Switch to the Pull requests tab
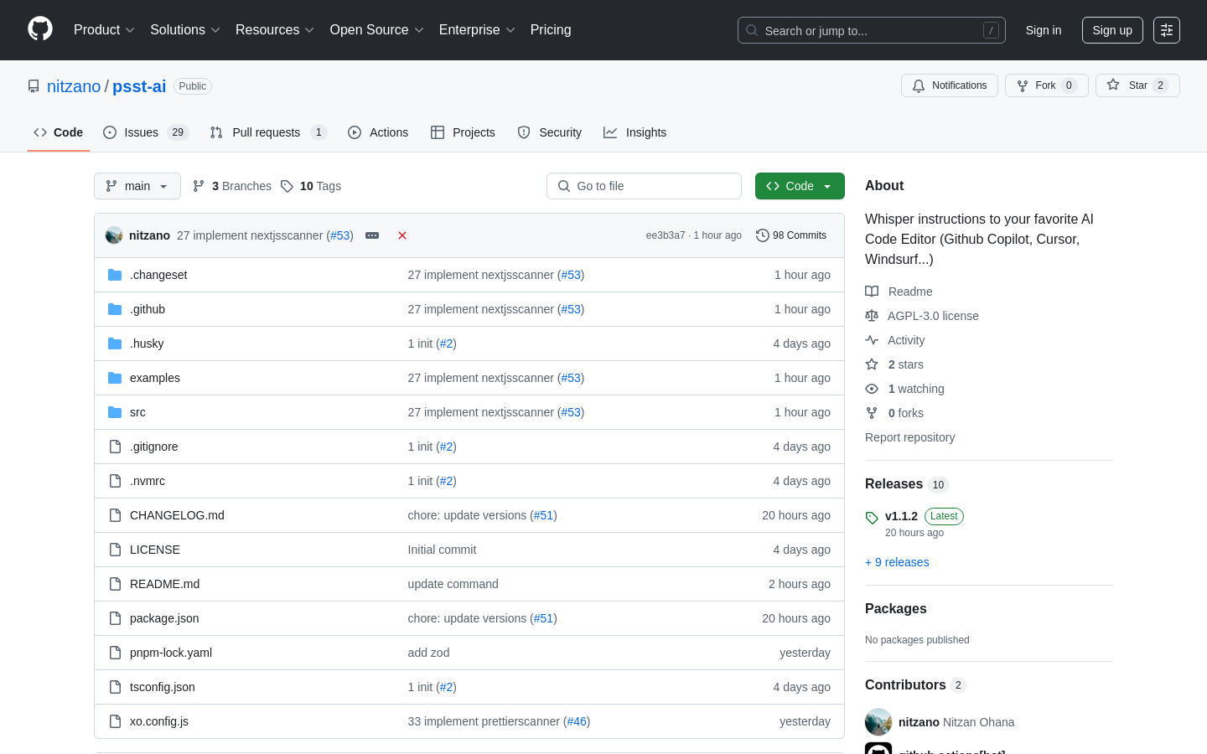Screen dimensions: 1207x754 (267, 132)
